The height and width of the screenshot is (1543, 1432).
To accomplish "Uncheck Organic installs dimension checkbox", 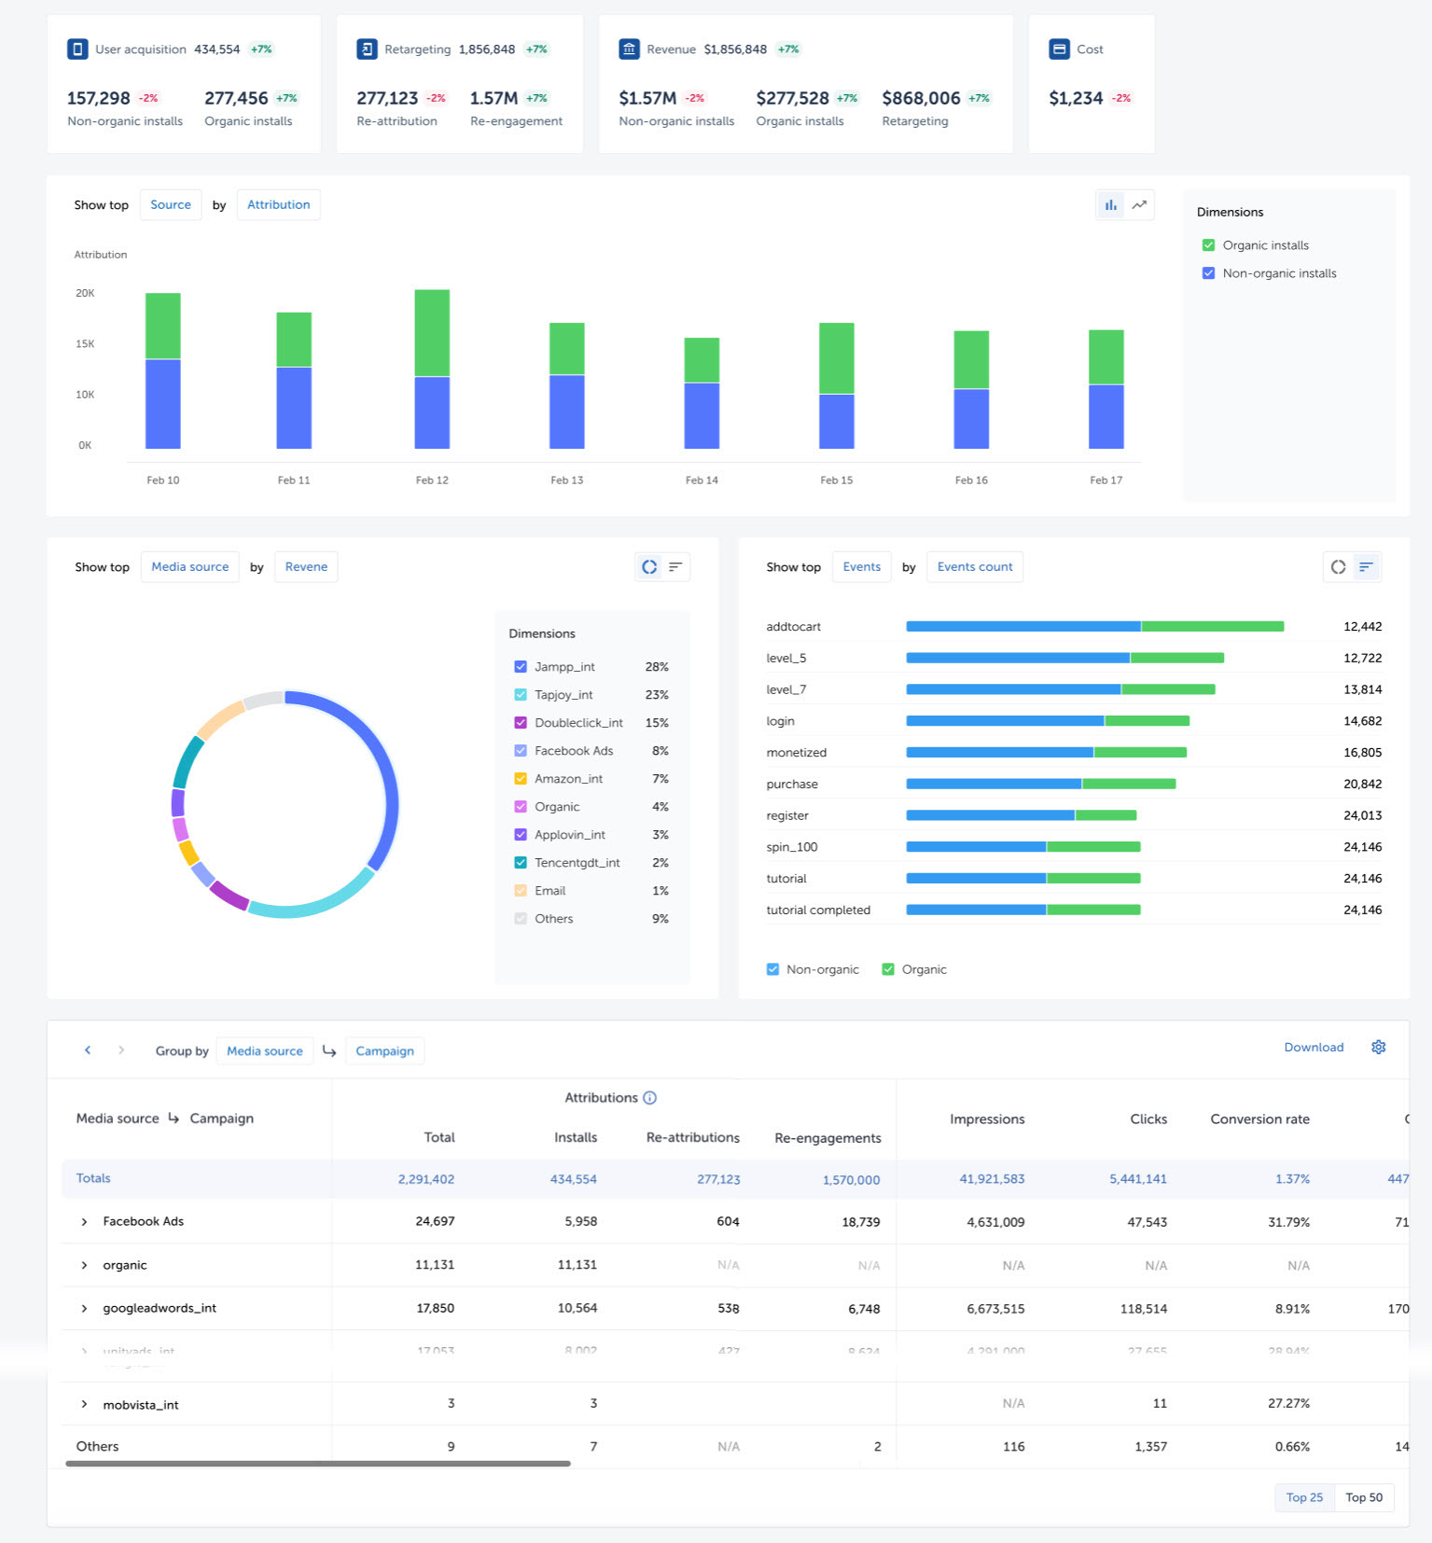I will coord(1208,245).
